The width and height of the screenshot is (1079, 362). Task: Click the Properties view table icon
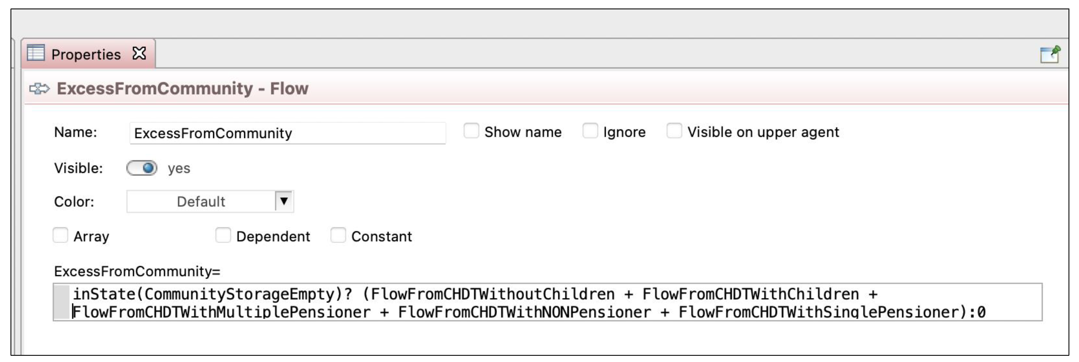(x=36, y=53)
